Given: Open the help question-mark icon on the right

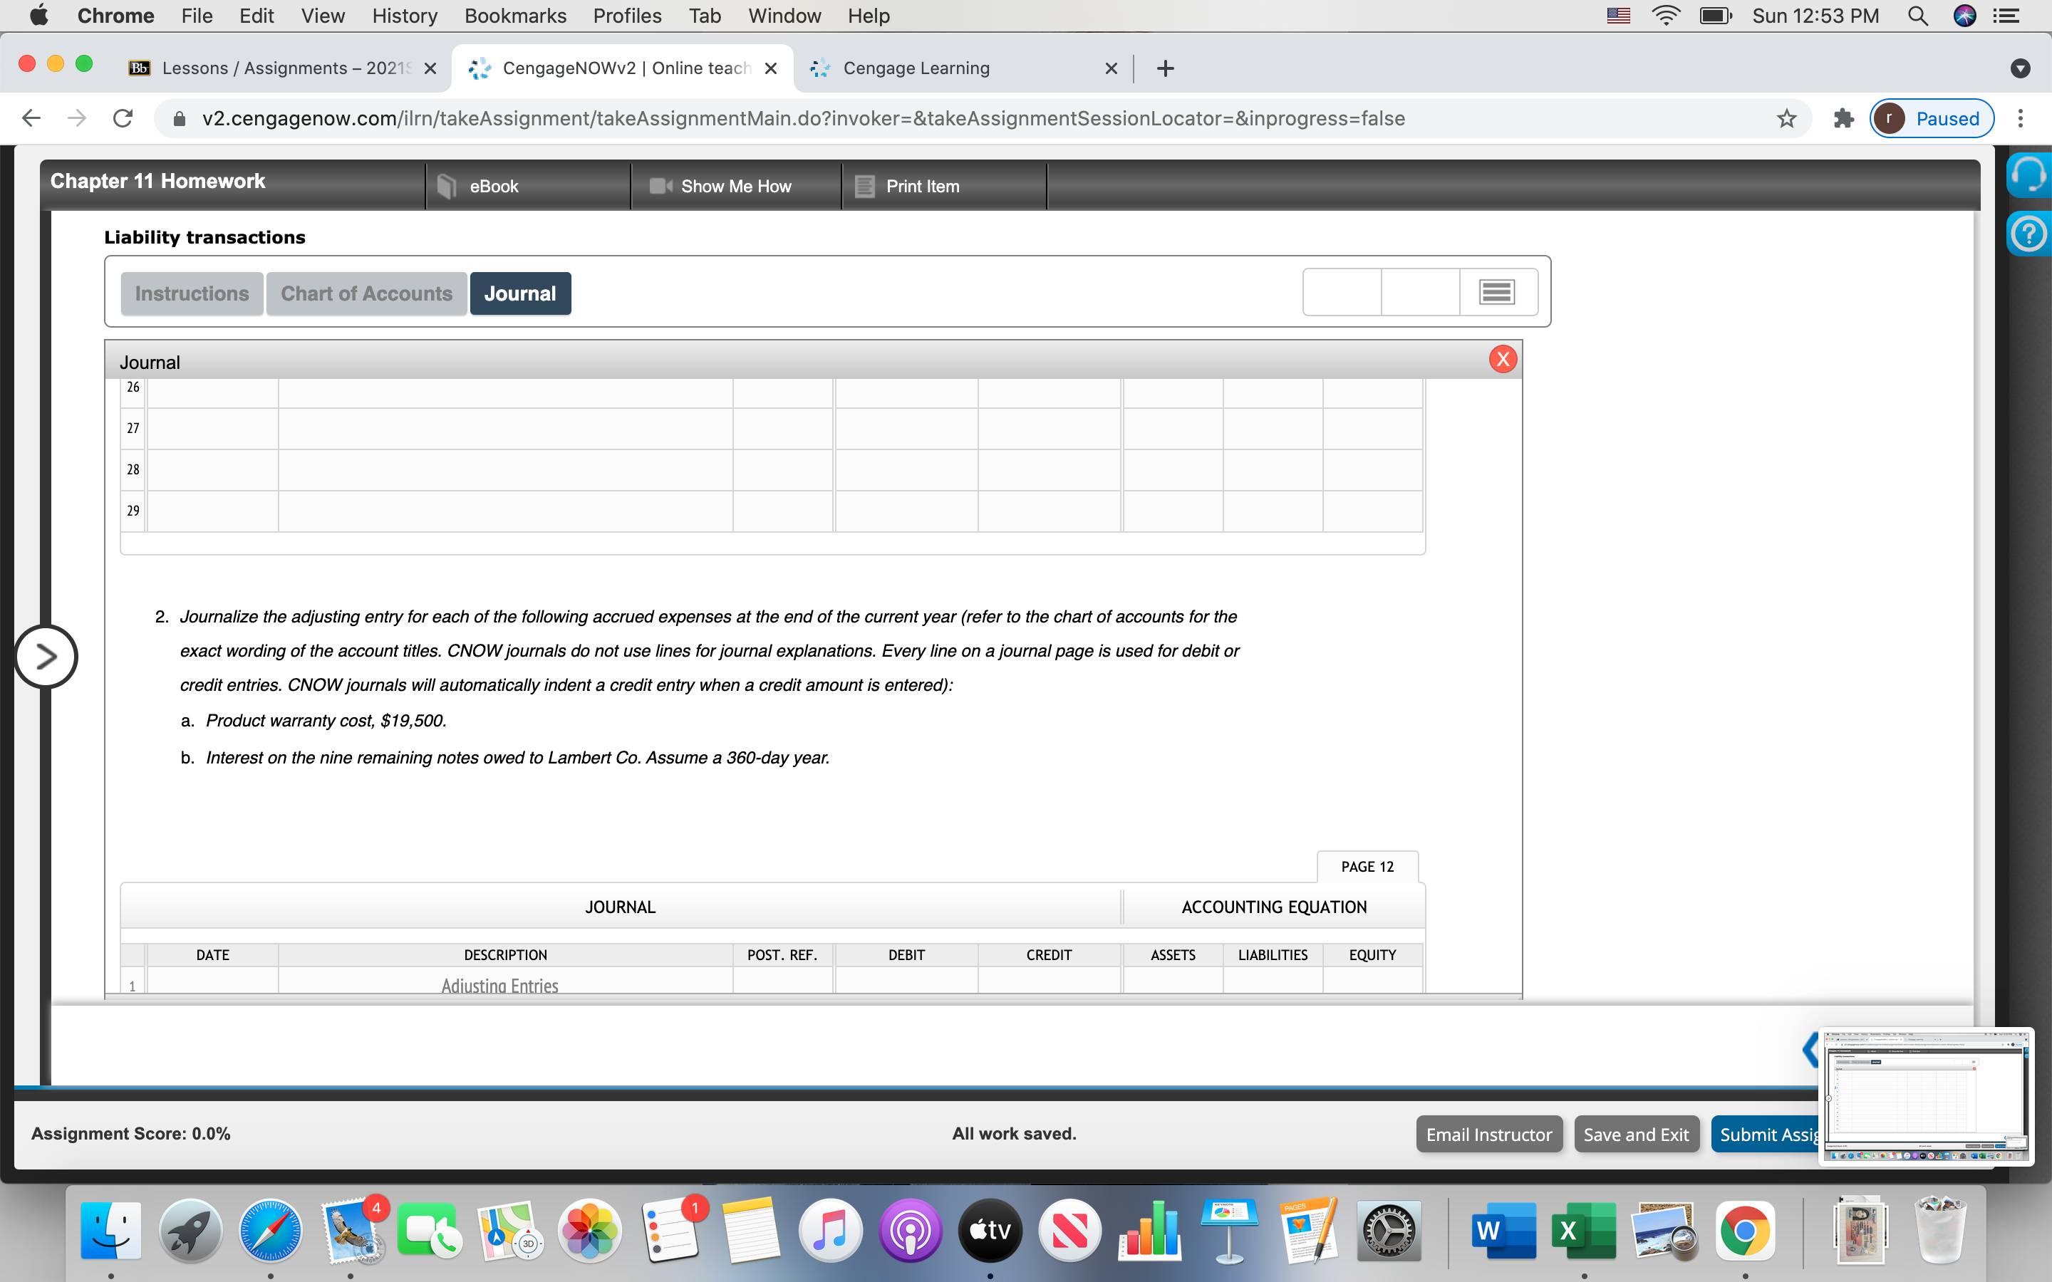Looking at the screenshot, I should [2030, 233].
